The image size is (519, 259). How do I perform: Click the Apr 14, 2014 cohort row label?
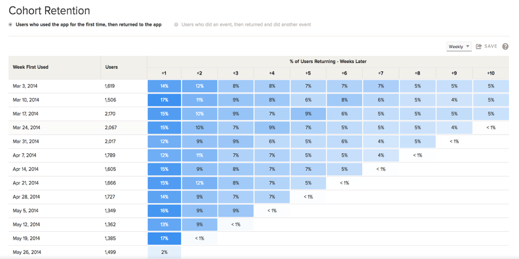coord(26,169)
